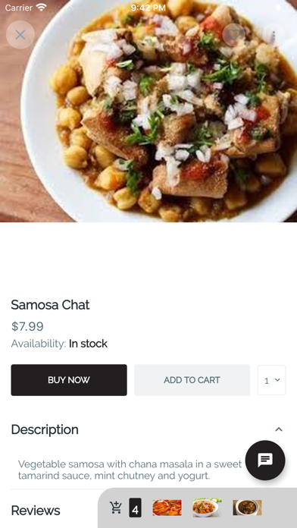Select the second cart thumbnail, the white bowl
The image size is (297, 528).
pos(207,508)
